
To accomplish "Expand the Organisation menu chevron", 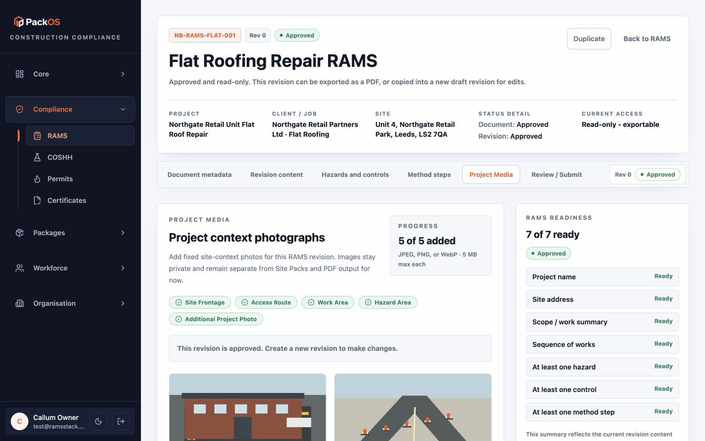I will pos(123,303).
